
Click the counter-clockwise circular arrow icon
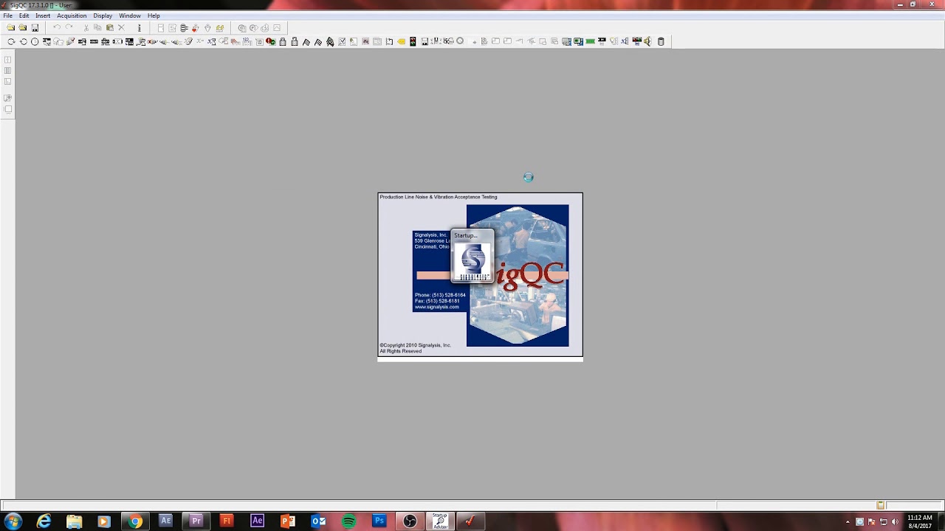(23, 41)
